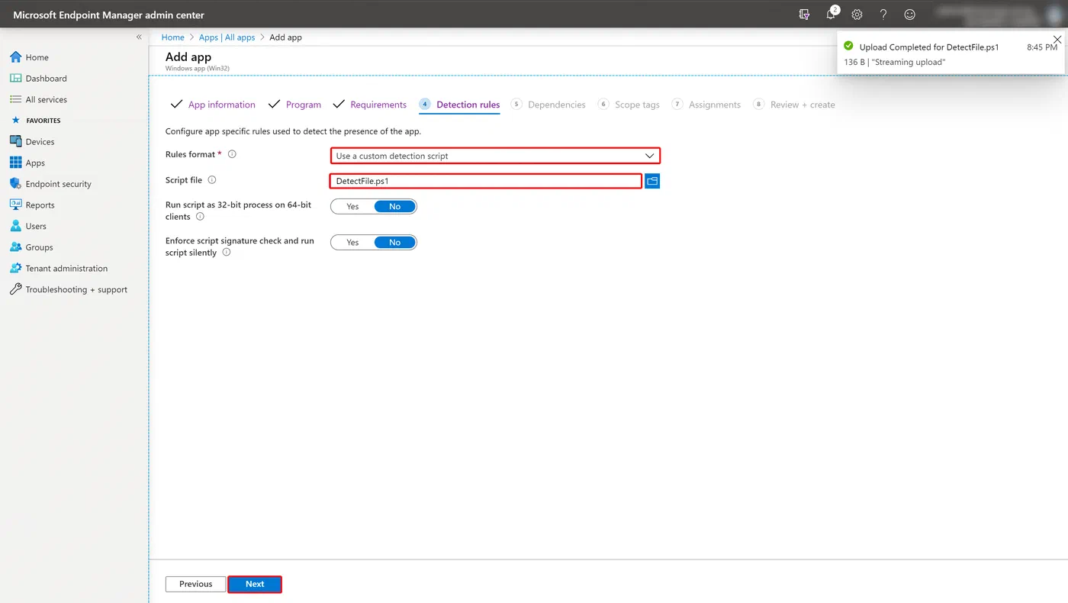Open the directory and subscription filter icon
The width and height of the screenshot is (1068, 603).
[804, 15]
